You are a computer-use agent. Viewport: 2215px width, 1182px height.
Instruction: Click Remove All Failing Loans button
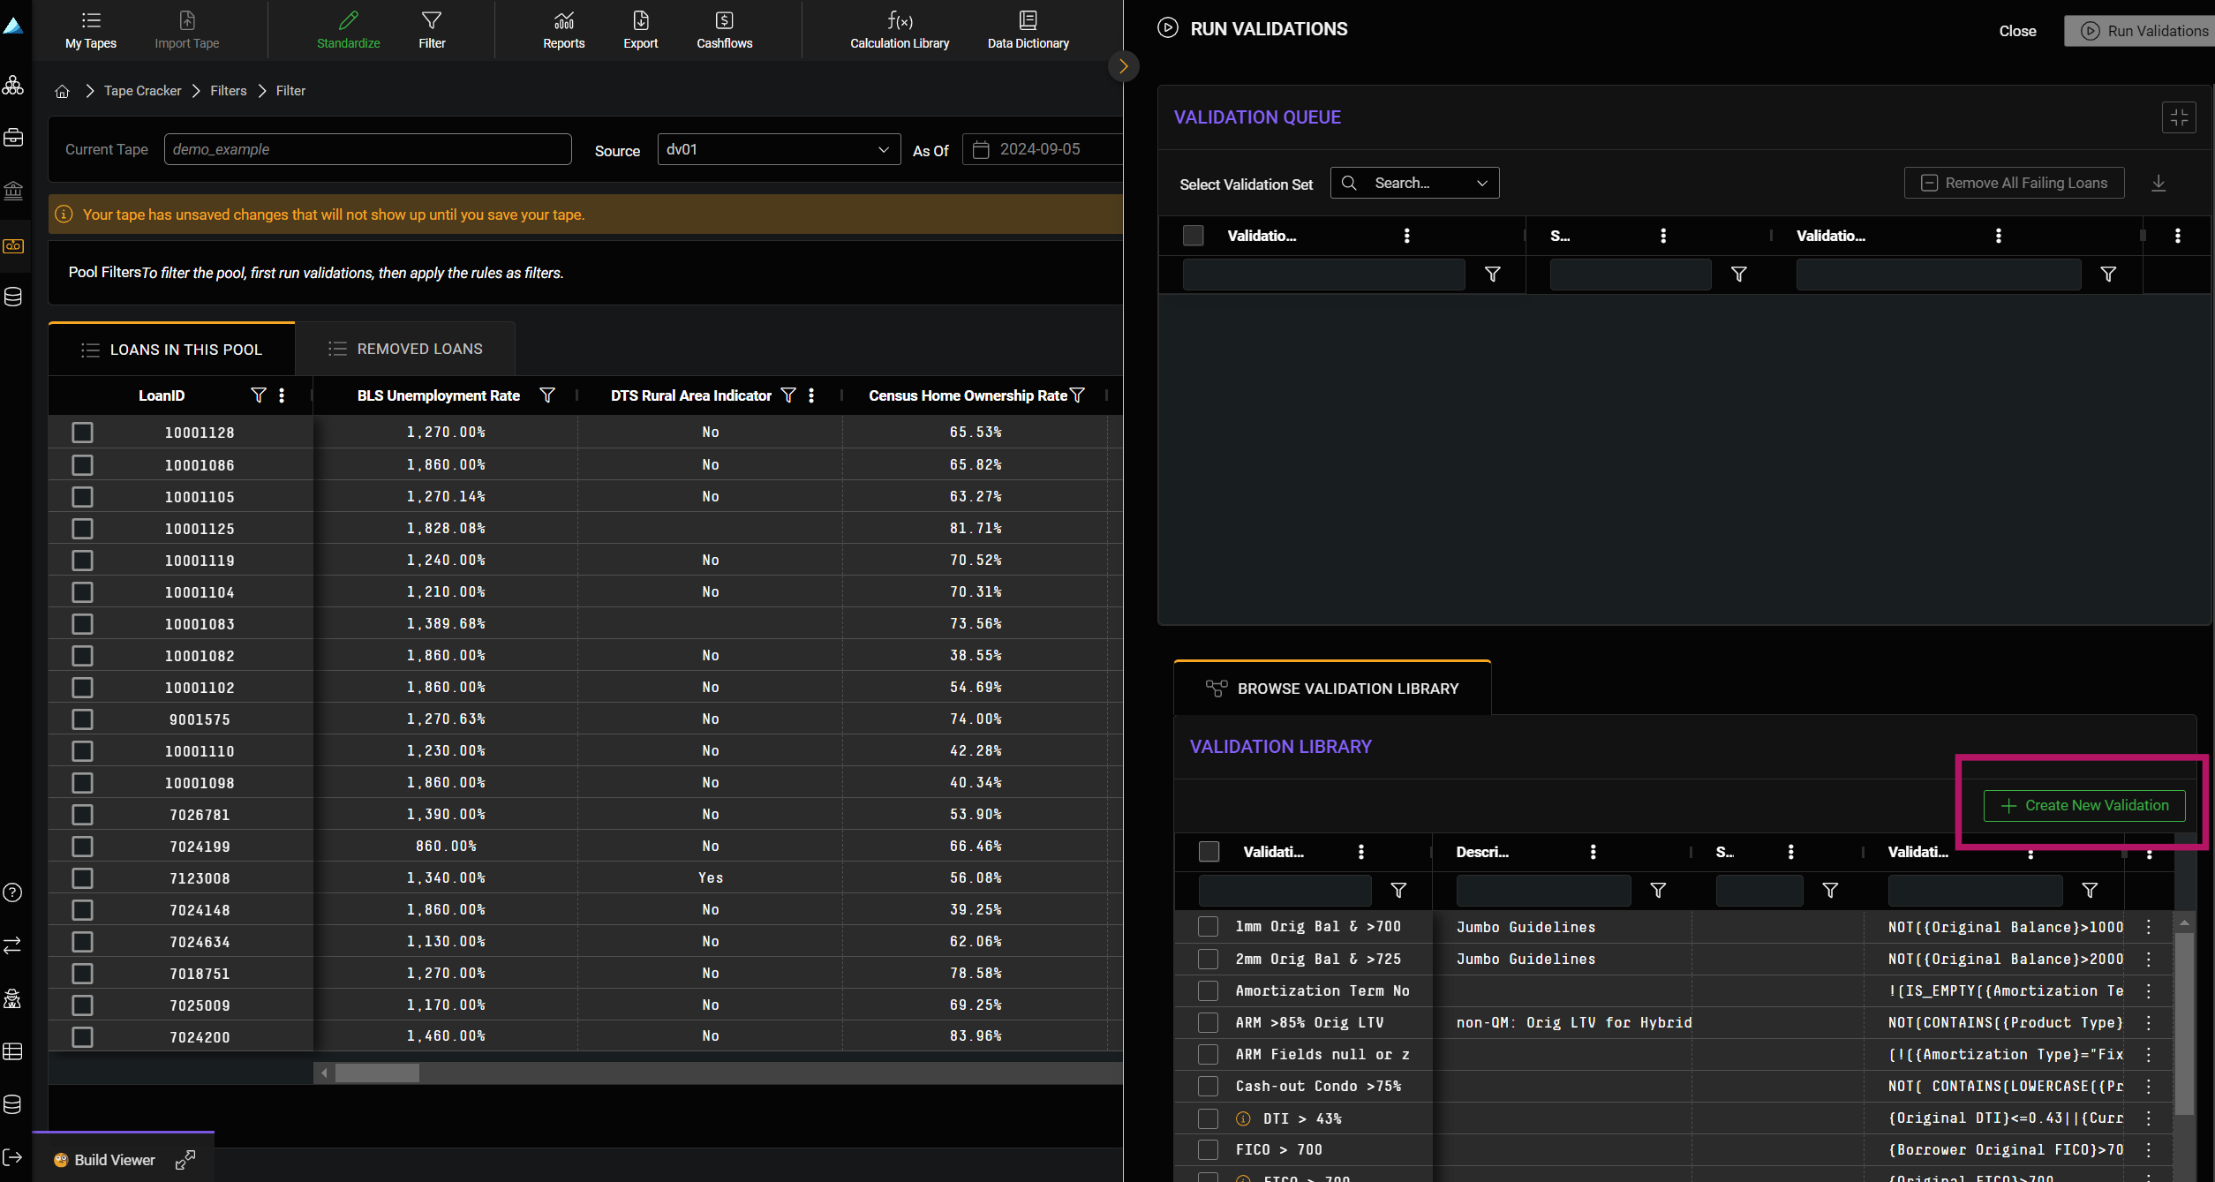[2014, 183]
